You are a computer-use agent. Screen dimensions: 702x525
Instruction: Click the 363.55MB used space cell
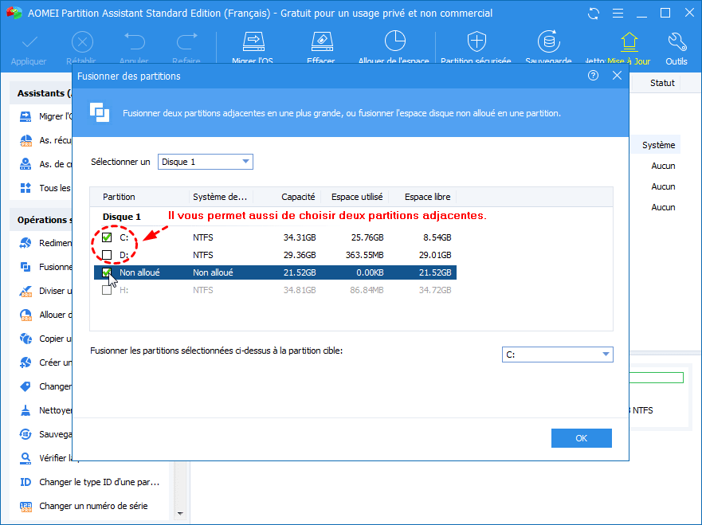(364, 255)
